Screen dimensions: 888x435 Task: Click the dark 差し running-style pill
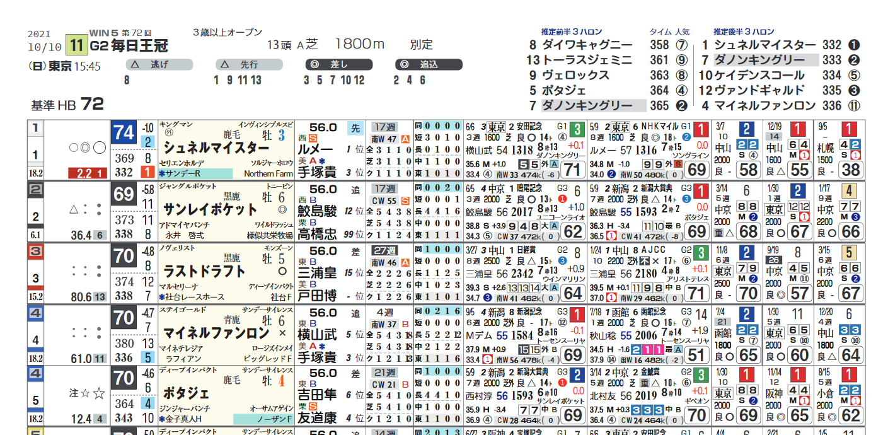[x=338, y=64]
